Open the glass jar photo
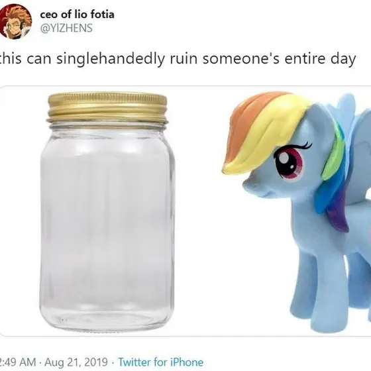The width and height of the screenshot is (371, 371). (x=107, y=212)
